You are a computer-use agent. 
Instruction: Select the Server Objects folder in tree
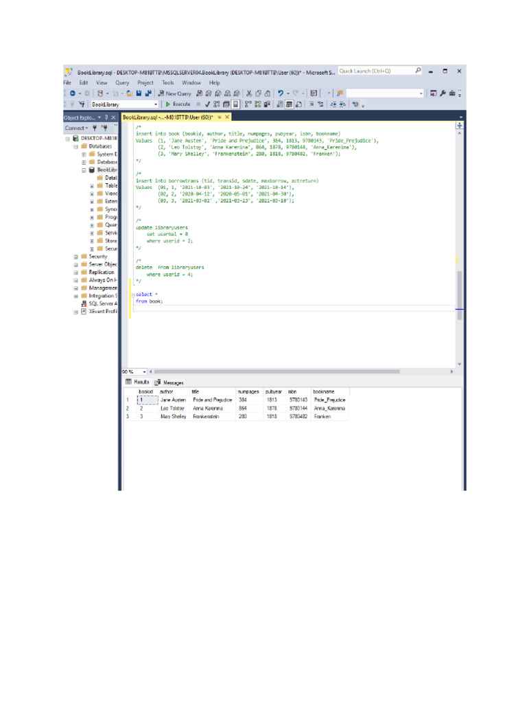99,264
